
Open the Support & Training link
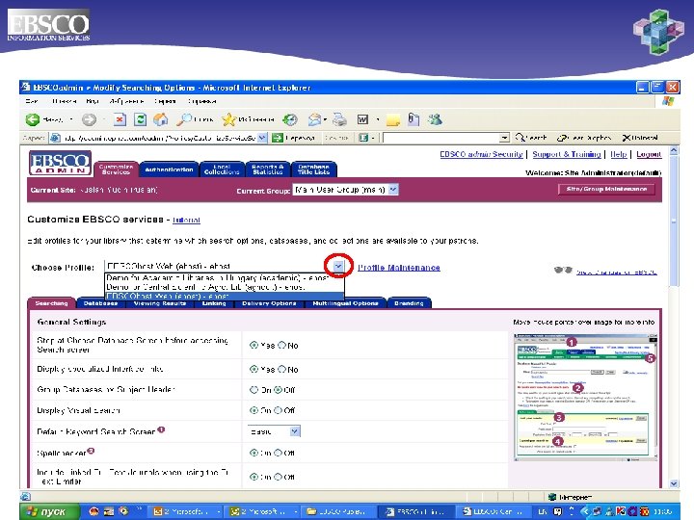coord(567,154)
